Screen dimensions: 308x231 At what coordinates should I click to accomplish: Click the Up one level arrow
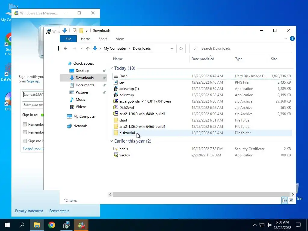(x=88, y=48)
